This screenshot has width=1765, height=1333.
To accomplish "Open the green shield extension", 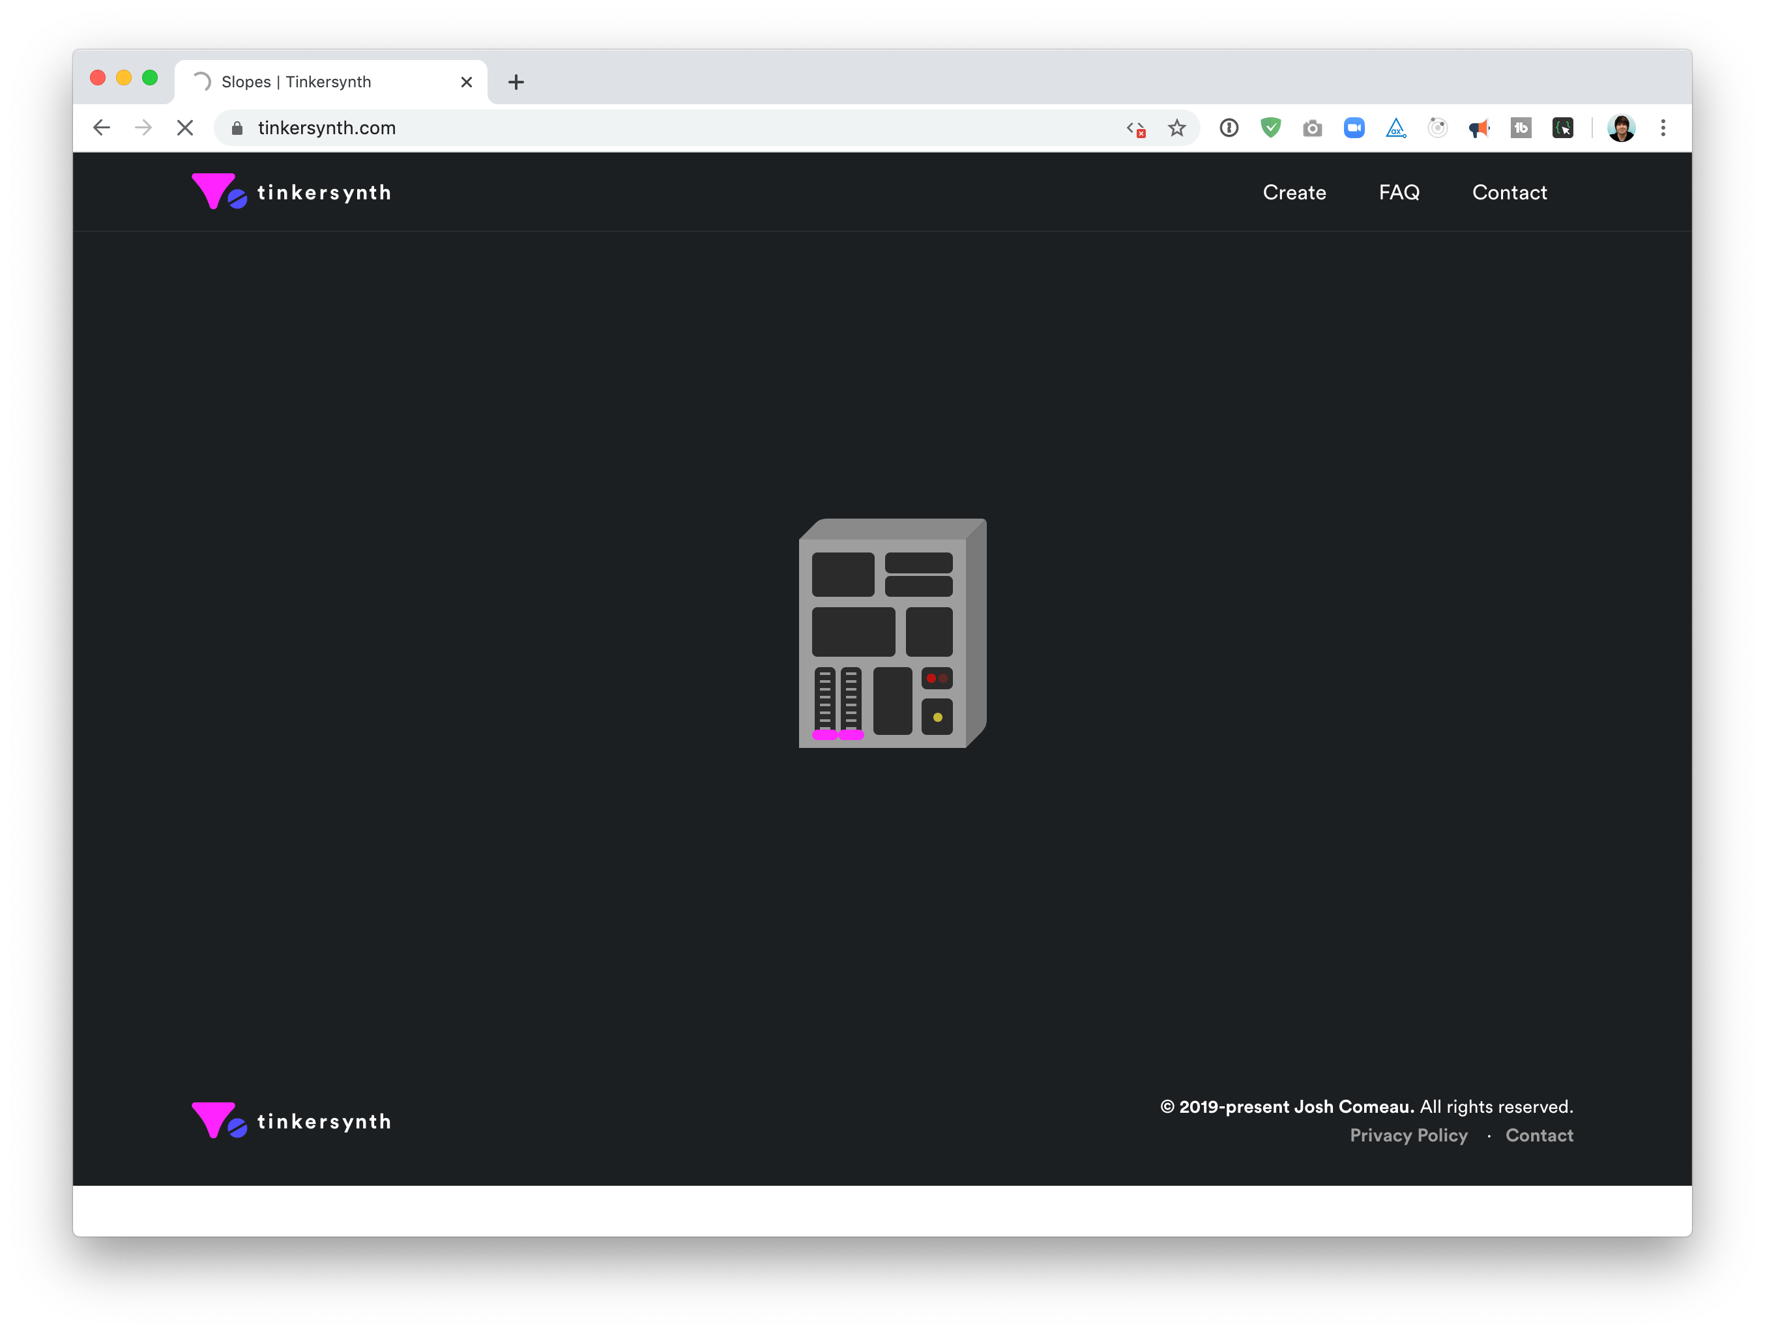I will (x=1270, y=128).
